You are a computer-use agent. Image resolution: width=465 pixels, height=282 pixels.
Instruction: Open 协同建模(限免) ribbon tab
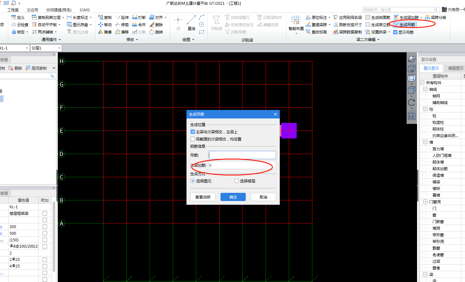pos(59,10)
